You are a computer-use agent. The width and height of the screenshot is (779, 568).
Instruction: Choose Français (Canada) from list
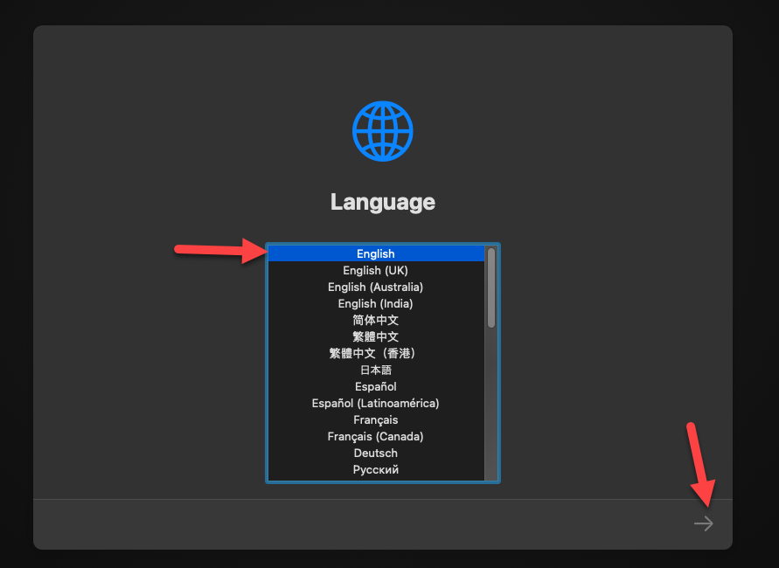pyautogui.click(x=375, y=436)
